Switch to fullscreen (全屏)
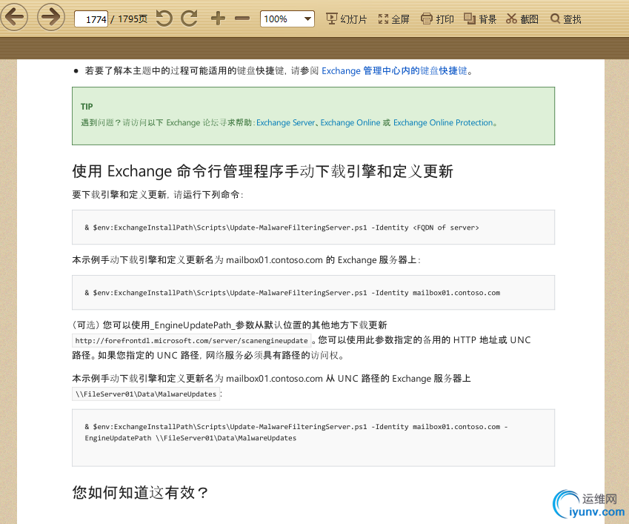 point(393,19)
